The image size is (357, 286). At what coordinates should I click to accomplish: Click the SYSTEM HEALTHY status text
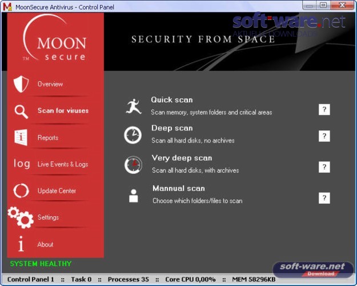(x=41, y=264)
